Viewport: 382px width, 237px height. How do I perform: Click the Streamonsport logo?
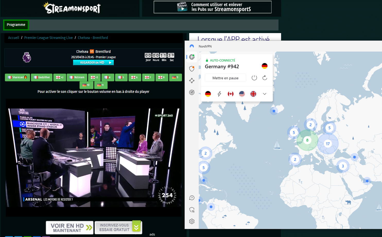pyautogui.click(x=72, y=8)
